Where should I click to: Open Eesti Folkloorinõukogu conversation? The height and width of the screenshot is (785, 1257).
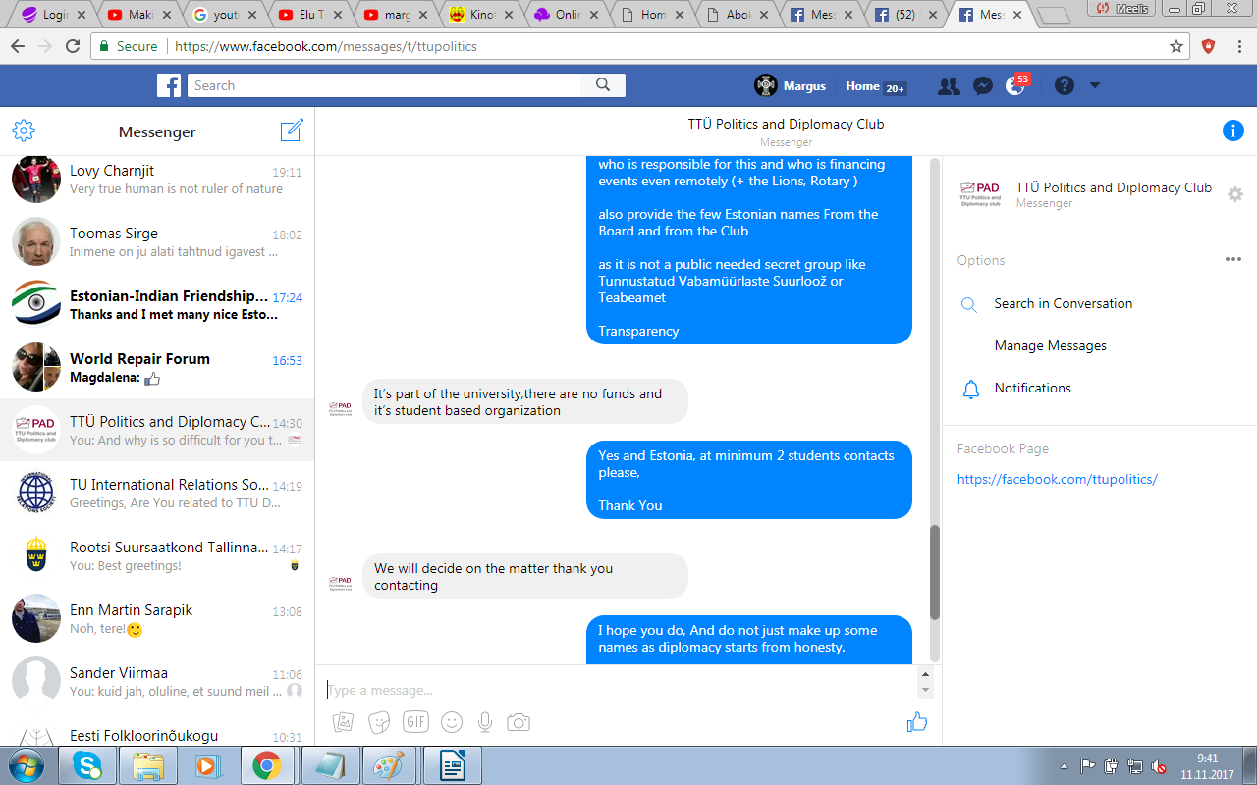pos(157,731)
